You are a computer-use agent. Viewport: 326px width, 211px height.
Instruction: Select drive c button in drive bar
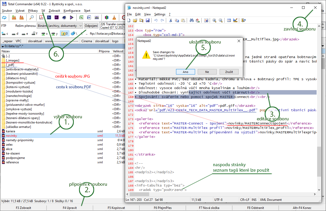(x=5, y=33)
